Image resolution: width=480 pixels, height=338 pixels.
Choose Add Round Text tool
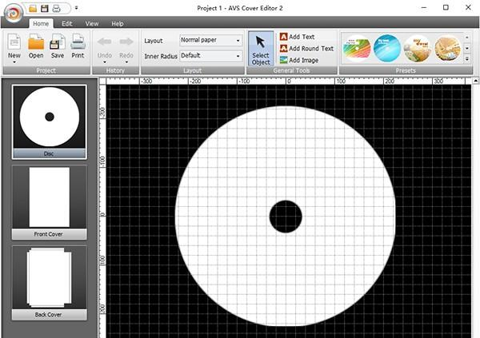coord(306,49)
